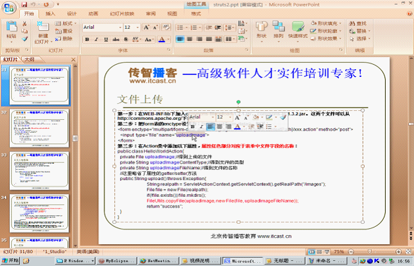This screenshot has height=266, width=414.
Task: Click the Cut scissors icon
Action: (24, 24)
